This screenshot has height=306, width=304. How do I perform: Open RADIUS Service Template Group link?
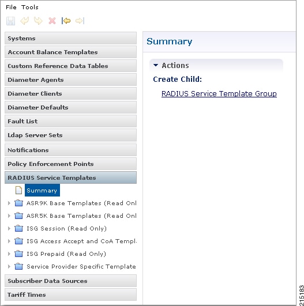coord(219,94)
